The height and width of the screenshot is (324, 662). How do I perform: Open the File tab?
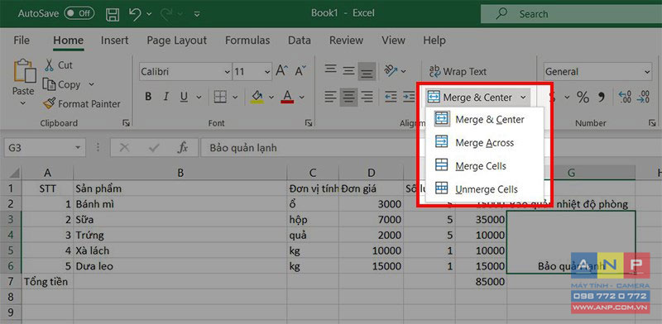click(22, 40)
